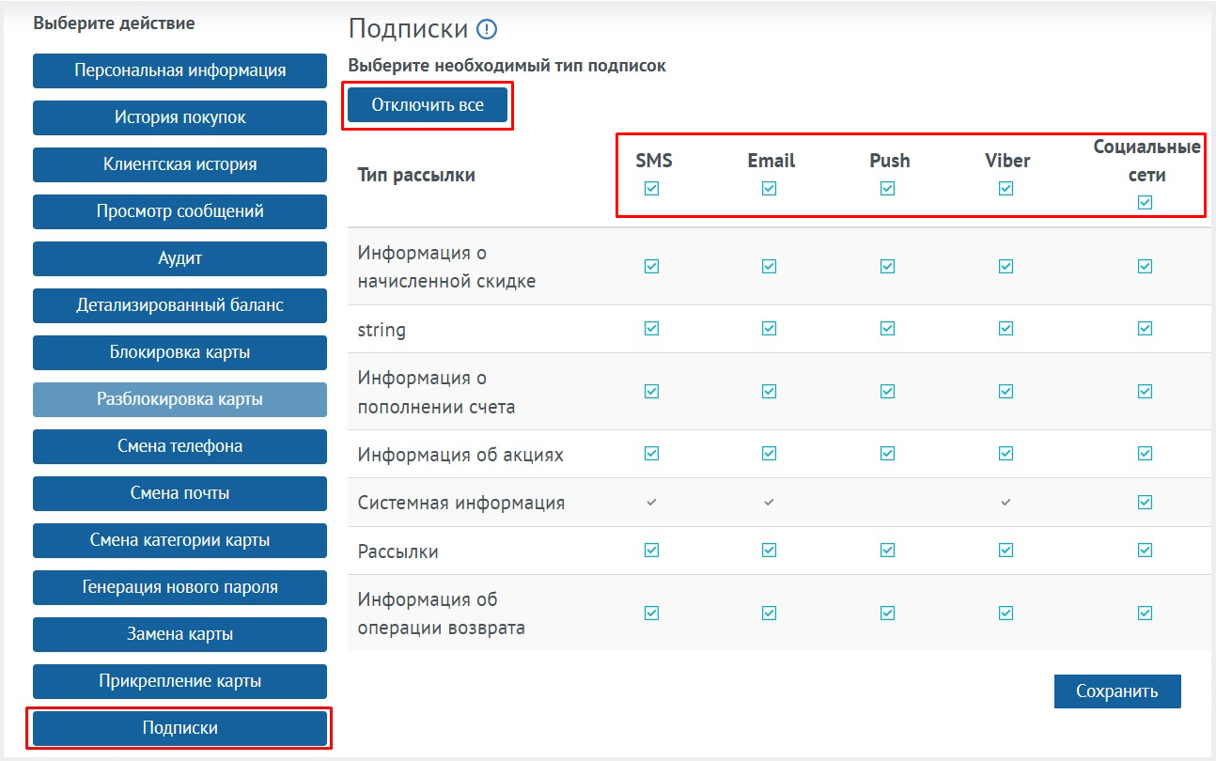This screenshot has height=761, width=1216.
Task: Disable Viber for Информация об акциях
Action: [1006, 454]
